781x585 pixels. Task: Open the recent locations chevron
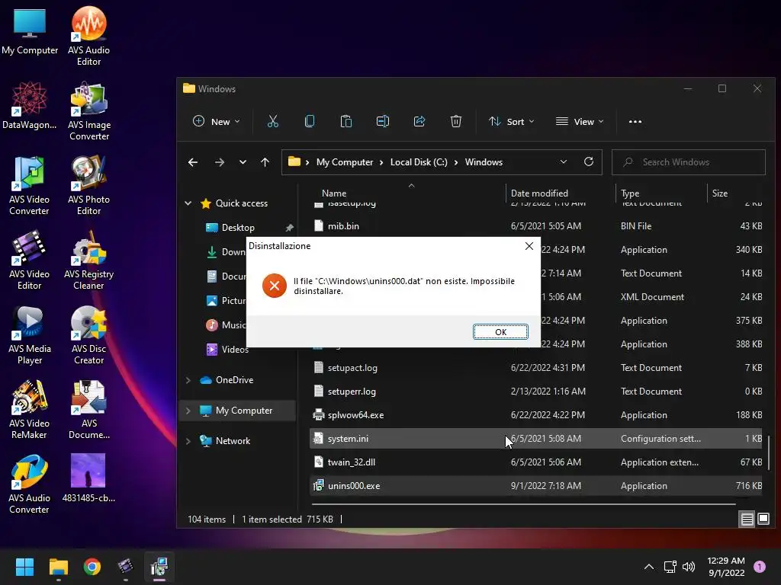pyautogui.click(x=243, y=162)
